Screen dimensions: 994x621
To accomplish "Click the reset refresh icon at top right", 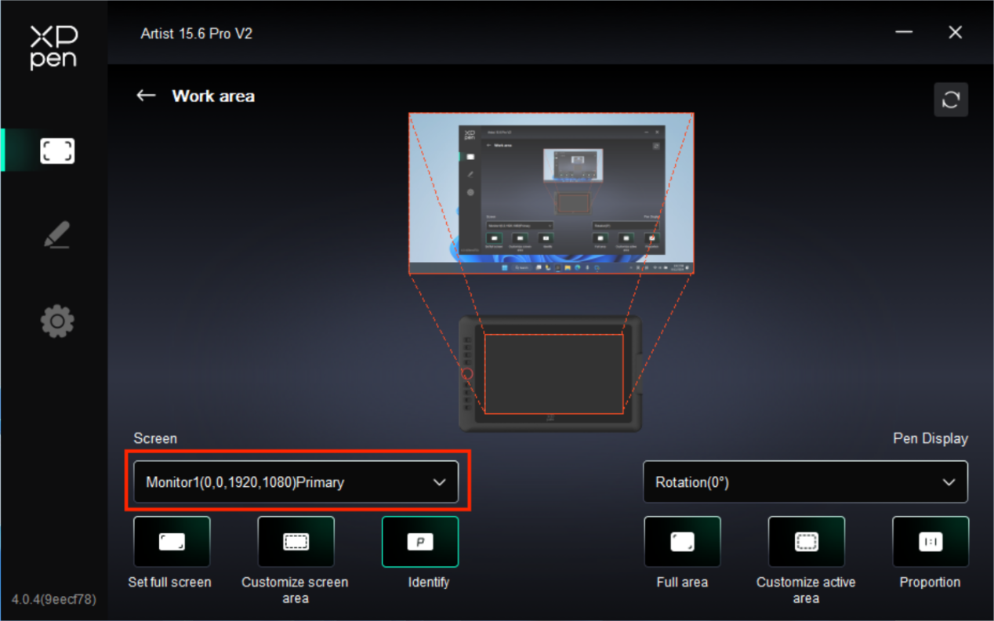I will [x=951, y=100].
